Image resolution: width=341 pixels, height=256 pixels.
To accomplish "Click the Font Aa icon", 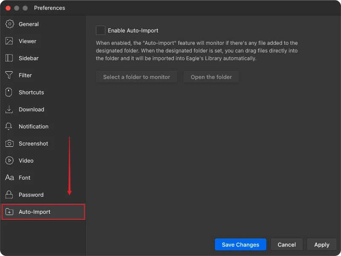I will pyautogui.click(x=9, y=177).
